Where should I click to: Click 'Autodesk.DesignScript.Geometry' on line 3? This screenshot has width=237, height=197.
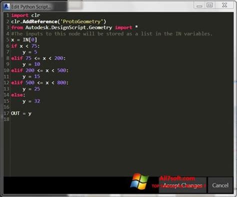(68, 27)
